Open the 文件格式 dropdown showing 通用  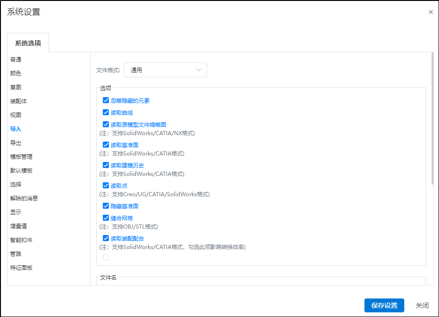click(165, 70)
